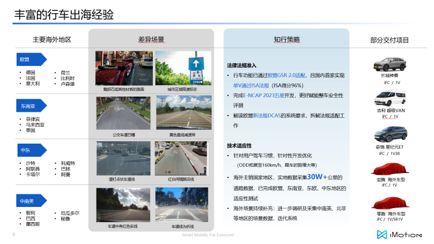Click the 技术适应性 section heading
Screen dimensions: 434x244
(239, 146)
